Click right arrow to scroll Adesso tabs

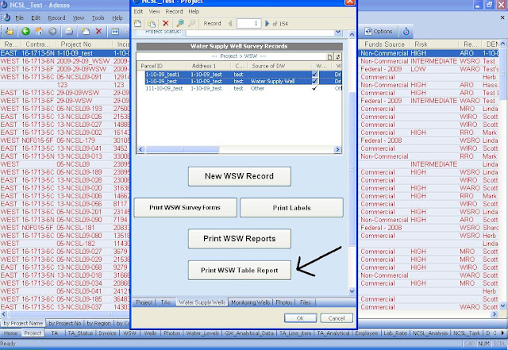(x=502, y=333)
